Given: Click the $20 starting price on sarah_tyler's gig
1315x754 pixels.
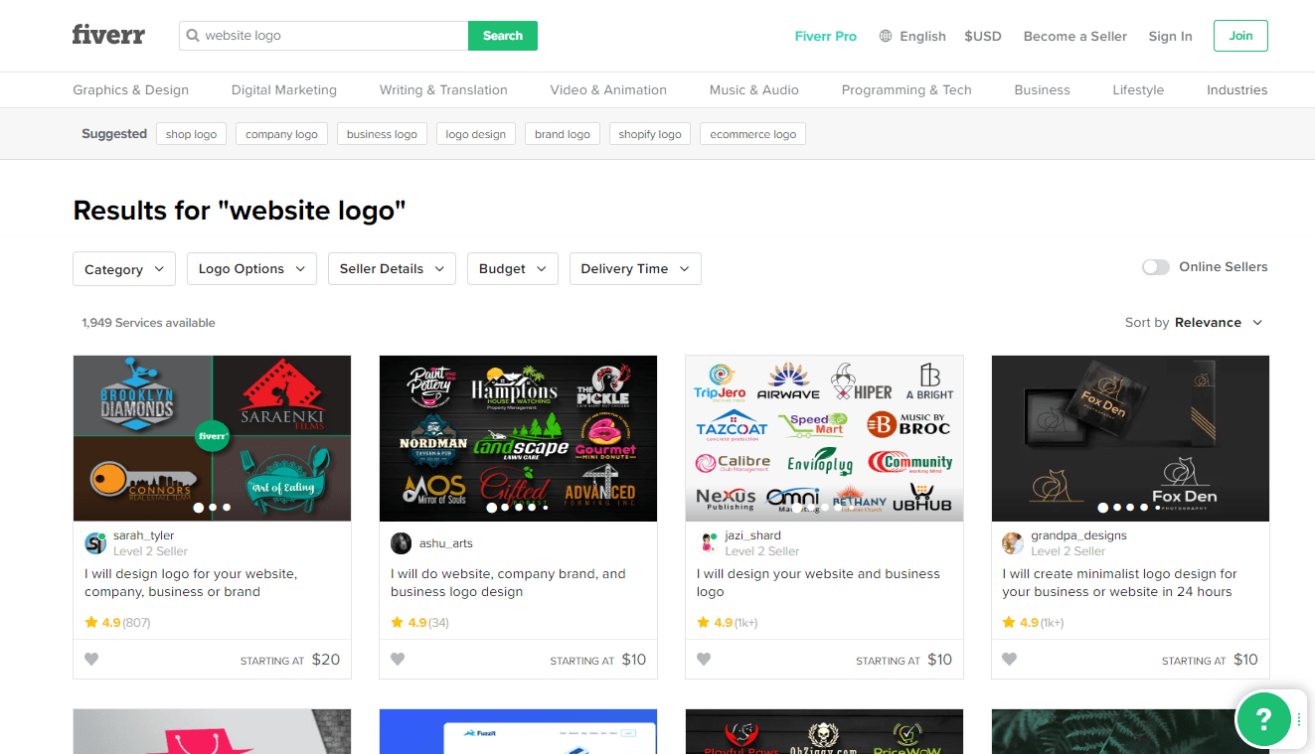Looking at the screenshot, I should (x=326, y=660).
